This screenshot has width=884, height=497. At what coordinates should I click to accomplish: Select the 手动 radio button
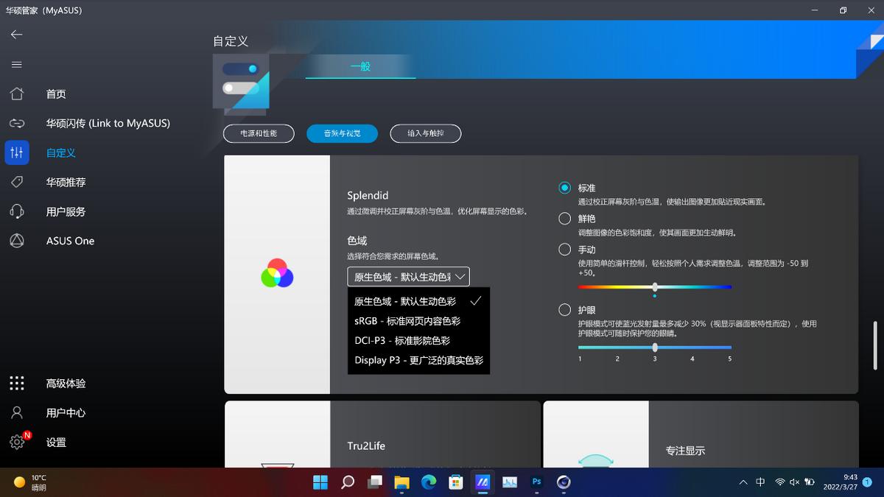click(x=565, y=250)
